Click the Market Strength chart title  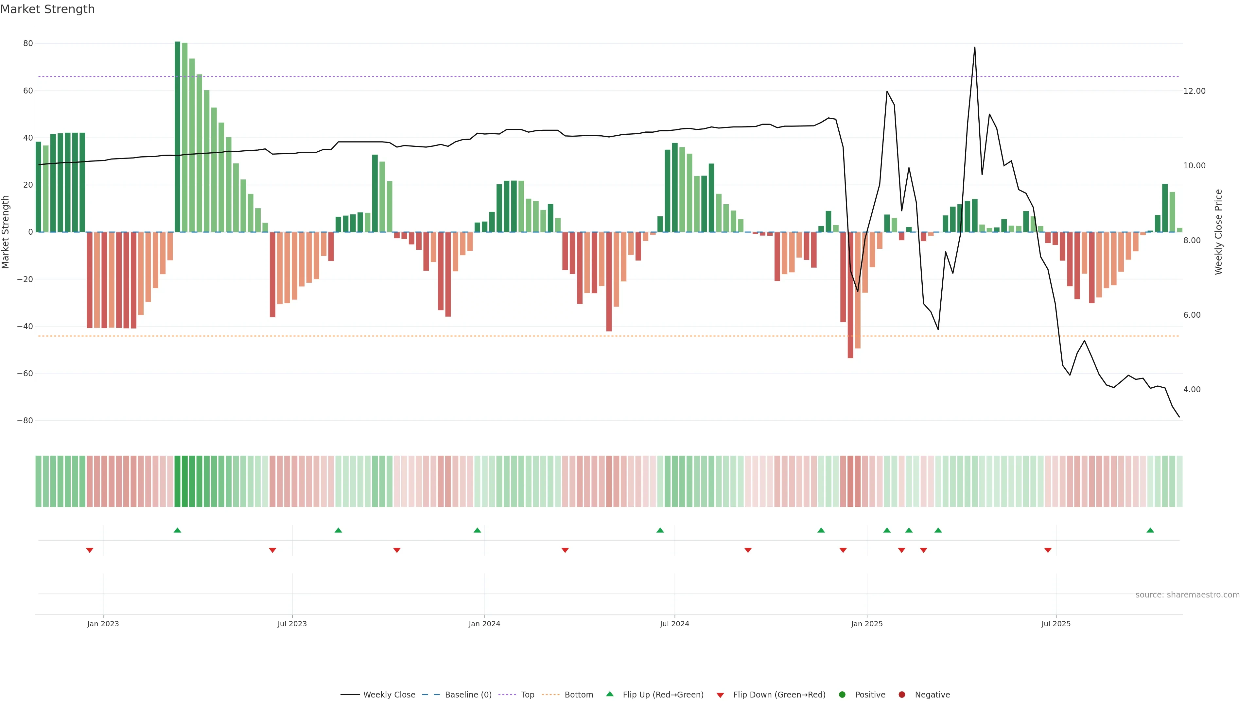(x=47, y=9)
